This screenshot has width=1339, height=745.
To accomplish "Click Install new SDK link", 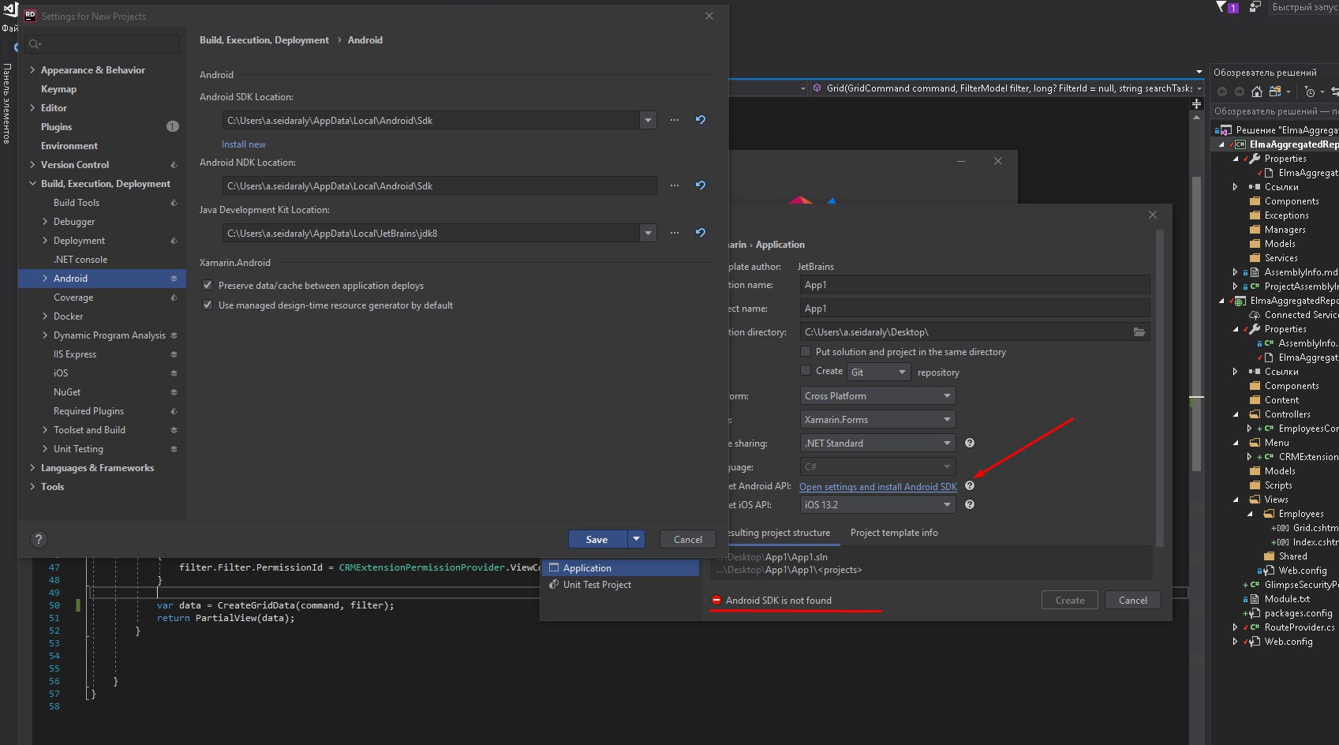I will (x=244, y=144).
